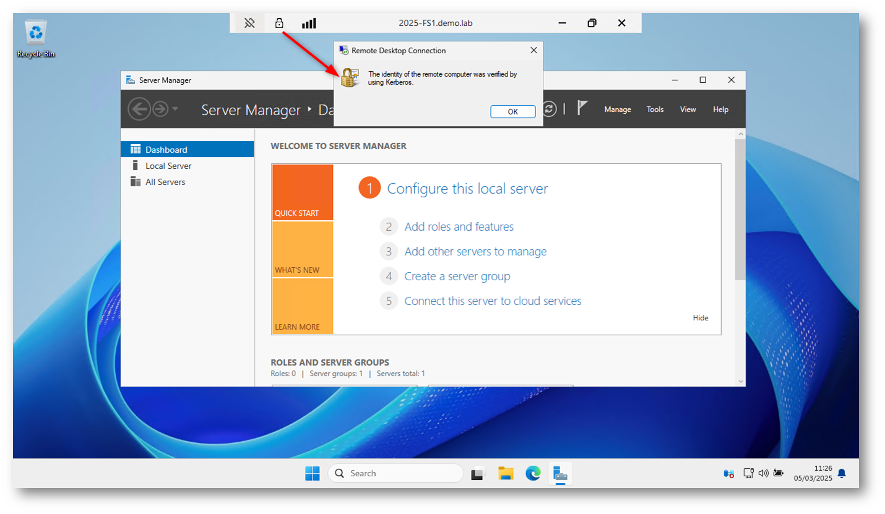885x514 pixels.
Task: Click the Server Manager refresh icon
Action: click(x=549, y=109)
